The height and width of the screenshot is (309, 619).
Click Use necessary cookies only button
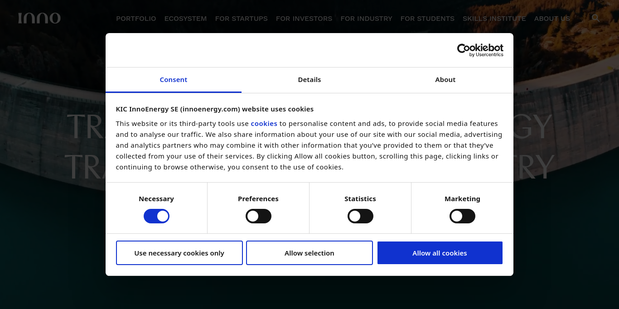[179, 253]
